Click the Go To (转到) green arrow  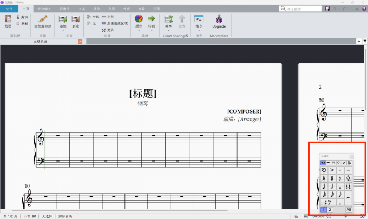tap(152, 18)
